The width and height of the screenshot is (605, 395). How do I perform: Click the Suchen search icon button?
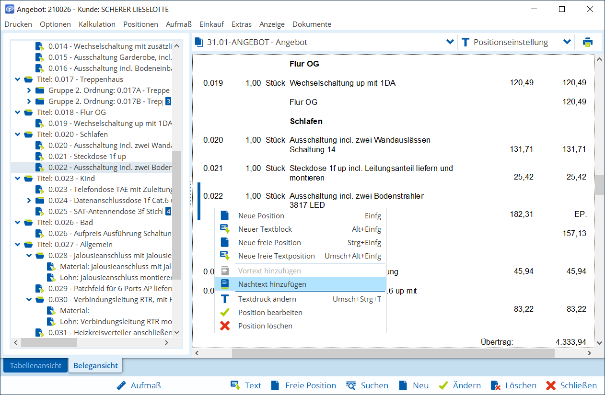pos(367,385)
